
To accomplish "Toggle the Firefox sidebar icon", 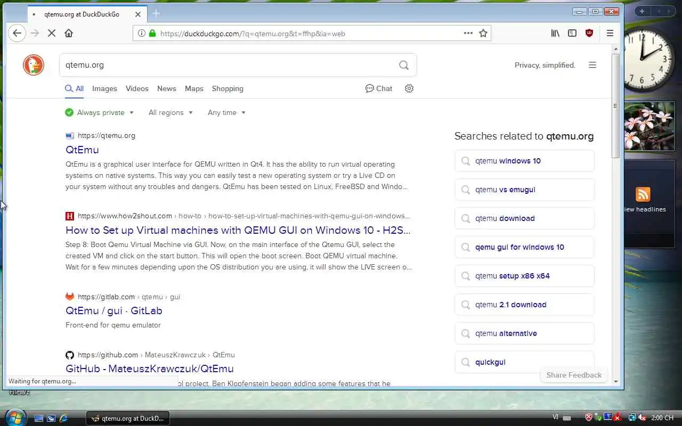I will [572, 33].
